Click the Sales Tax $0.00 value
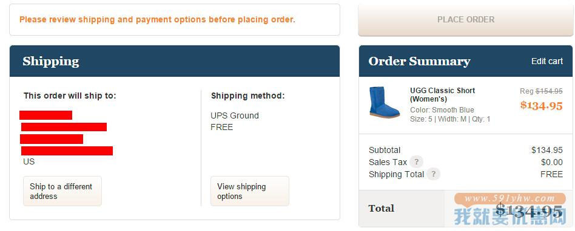The height and width of the screenshot is (231, 575). 551,162
